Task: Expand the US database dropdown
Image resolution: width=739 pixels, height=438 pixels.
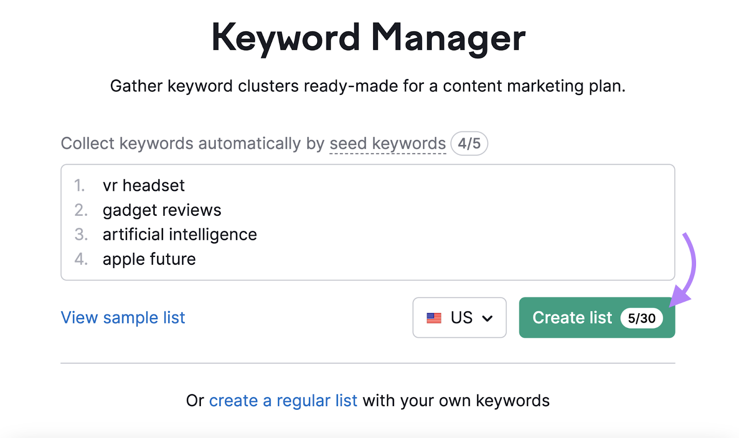Action: point(459,317)
